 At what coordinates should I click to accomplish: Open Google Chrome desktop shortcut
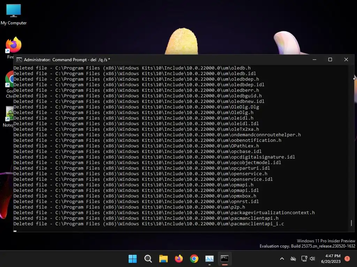pyautogui.click(x=9, y=84)
